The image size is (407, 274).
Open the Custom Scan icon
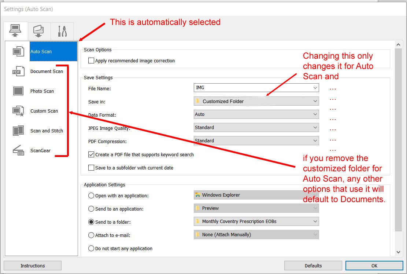(x=18, y=111)
